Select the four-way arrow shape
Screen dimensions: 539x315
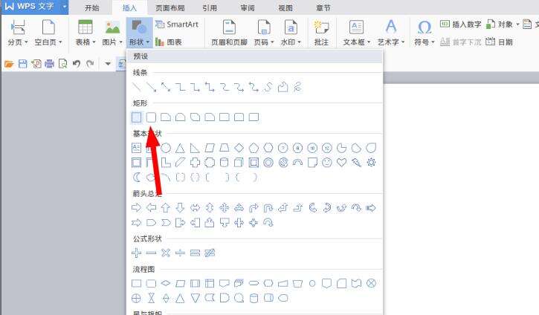pos(224,208)
